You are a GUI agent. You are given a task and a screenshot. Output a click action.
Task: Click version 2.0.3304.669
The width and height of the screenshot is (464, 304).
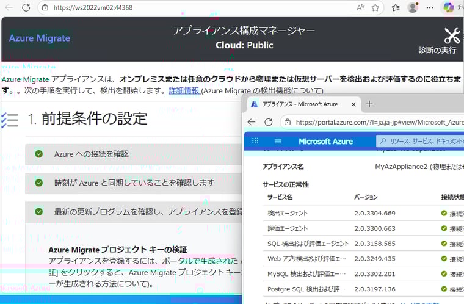(x=375, y=213)
